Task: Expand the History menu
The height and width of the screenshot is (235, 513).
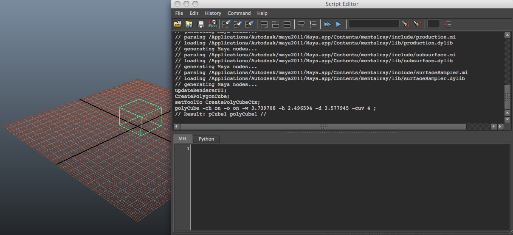Action: click(x=213, y=13)
